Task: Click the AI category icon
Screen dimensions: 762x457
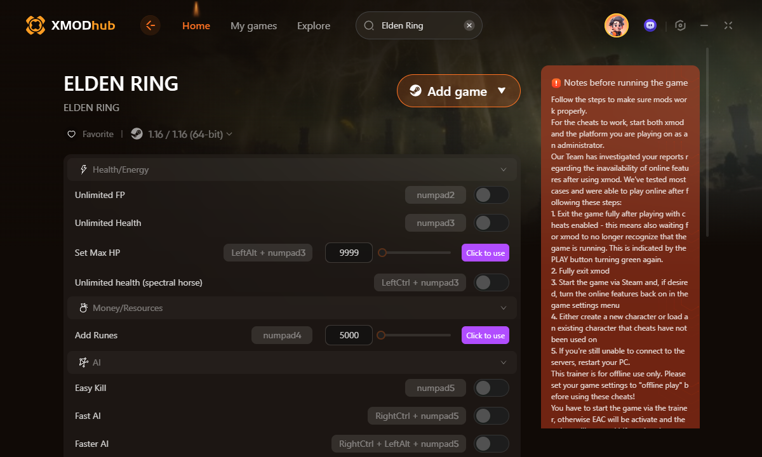Action: 83,362
